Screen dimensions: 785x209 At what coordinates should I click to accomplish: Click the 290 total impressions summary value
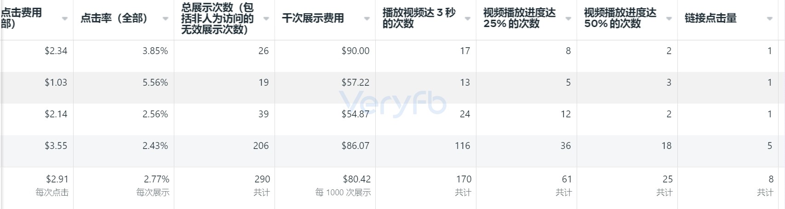[262, 179]
